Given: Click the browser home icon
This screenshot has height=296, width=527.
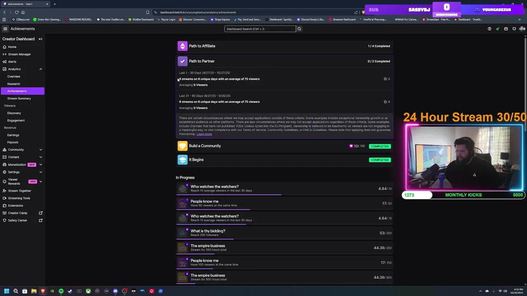Looking at the screenshot, I should [23, 12].
